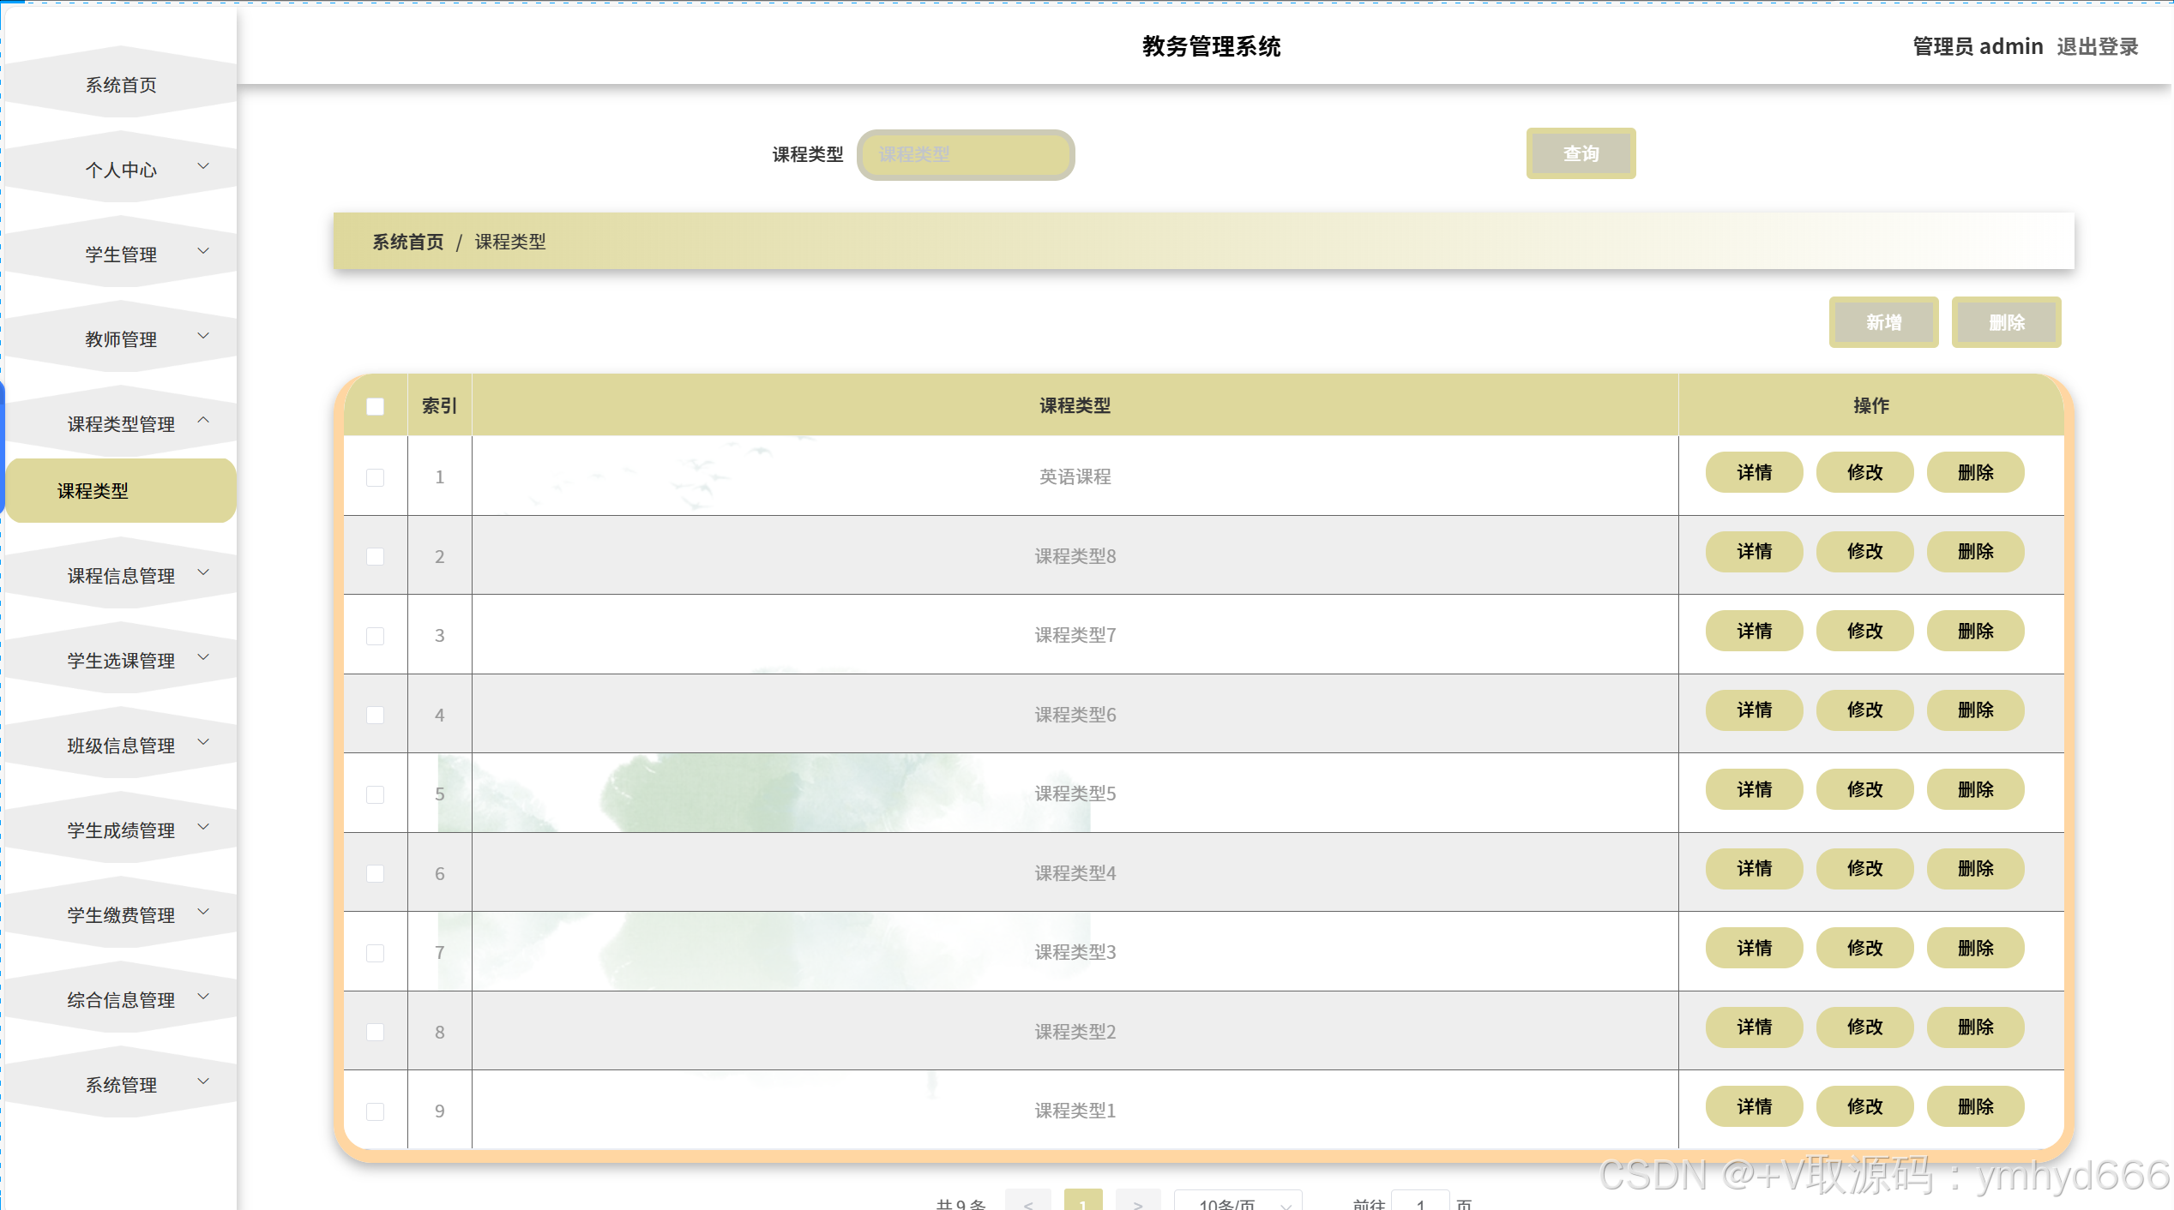This screenshot has width=2174, height=1210.
Task: Click 删除 for 课程类型7 row
Action: 1975,632
